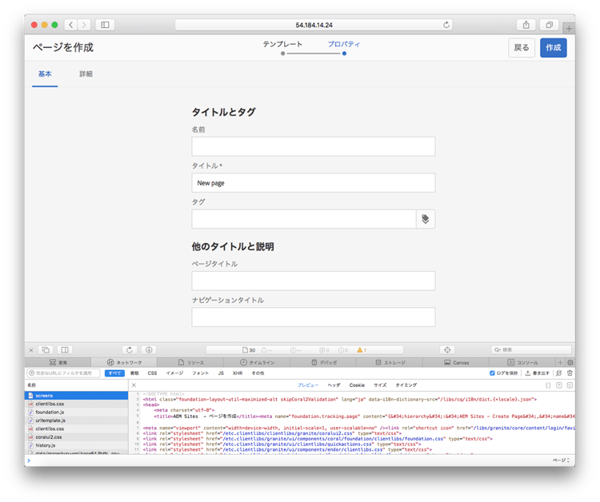Switch to the タイムライン inspector tab
This screenshot has height=502, width=600.
pyautogui.click(x=257, y=362)
